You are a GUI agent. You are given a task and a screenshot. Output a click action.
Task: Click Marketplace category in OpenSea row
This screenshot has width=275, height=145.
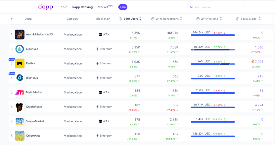coord(73,49)
